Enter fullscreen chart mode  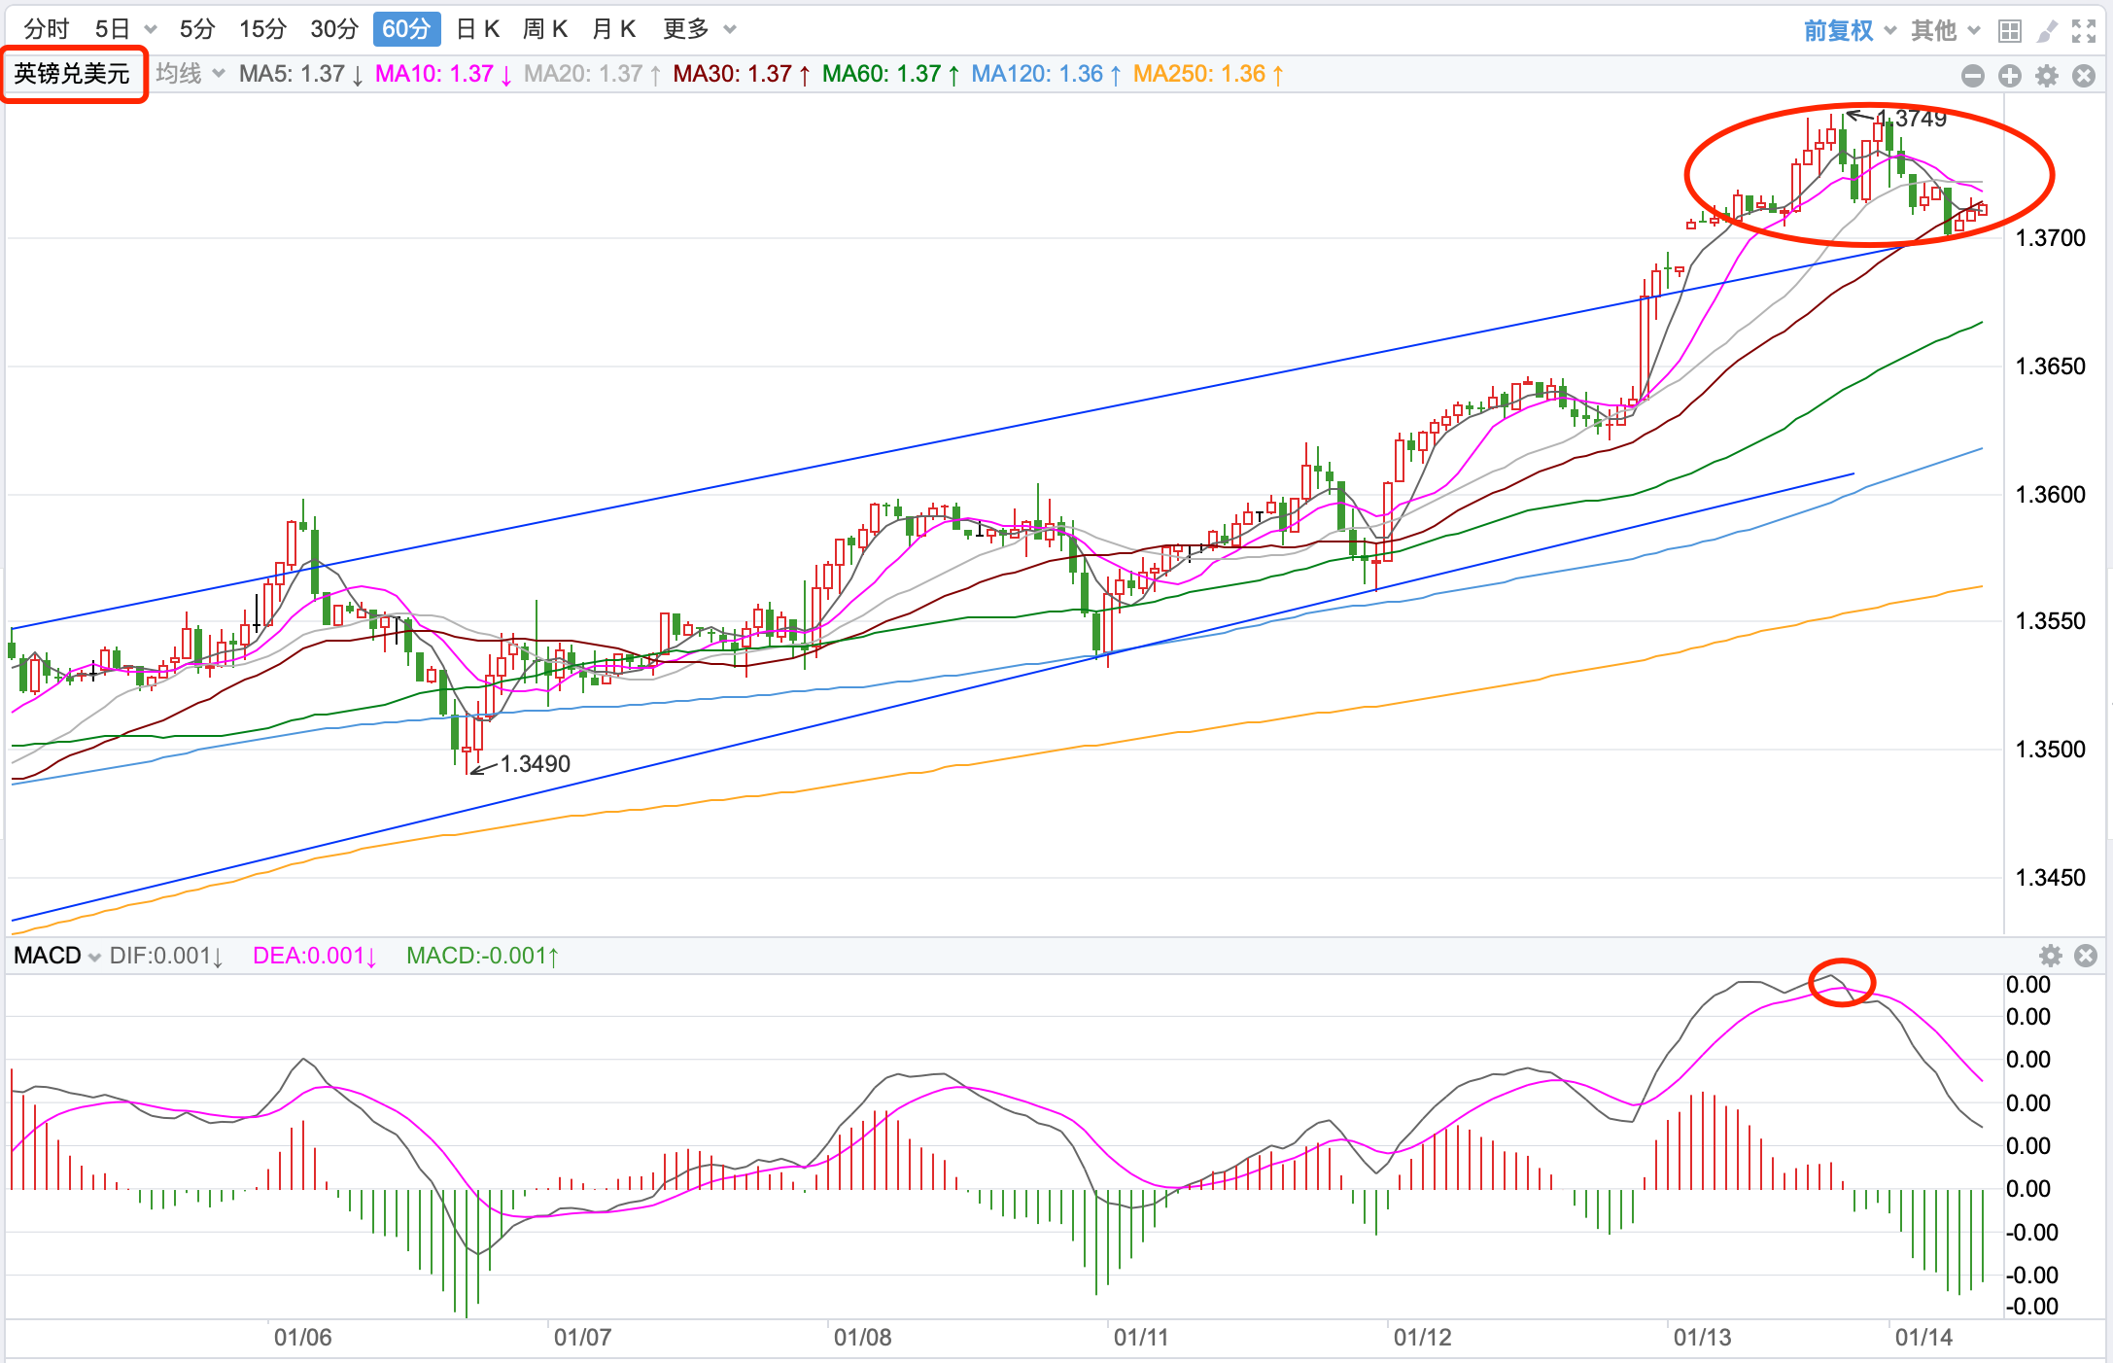click(2084, 31)
